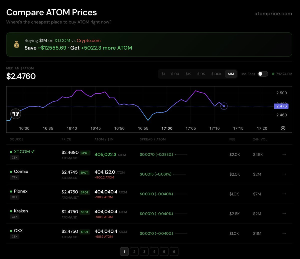Click the Compare ATOM Prices heading
300x259 pixels.
(x=51, y=12)
